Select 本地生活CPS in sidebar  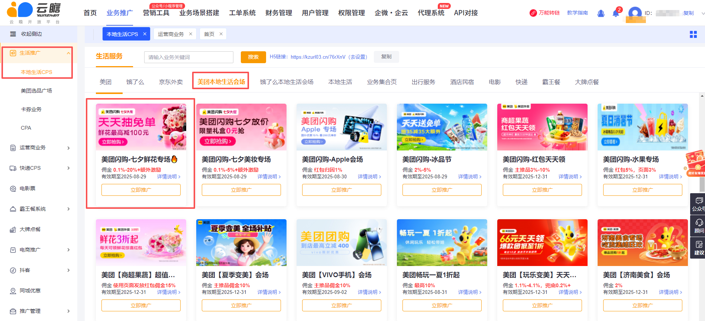(36, 72)
